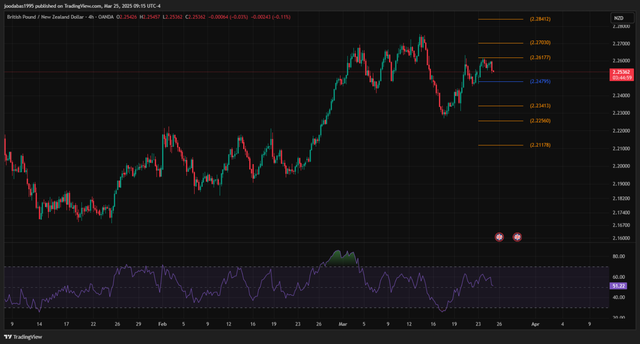The height and width of the screenshot is (344, 640).
Task: Click the red 2.25362 current price tag
Action: [x=621, y=72]
